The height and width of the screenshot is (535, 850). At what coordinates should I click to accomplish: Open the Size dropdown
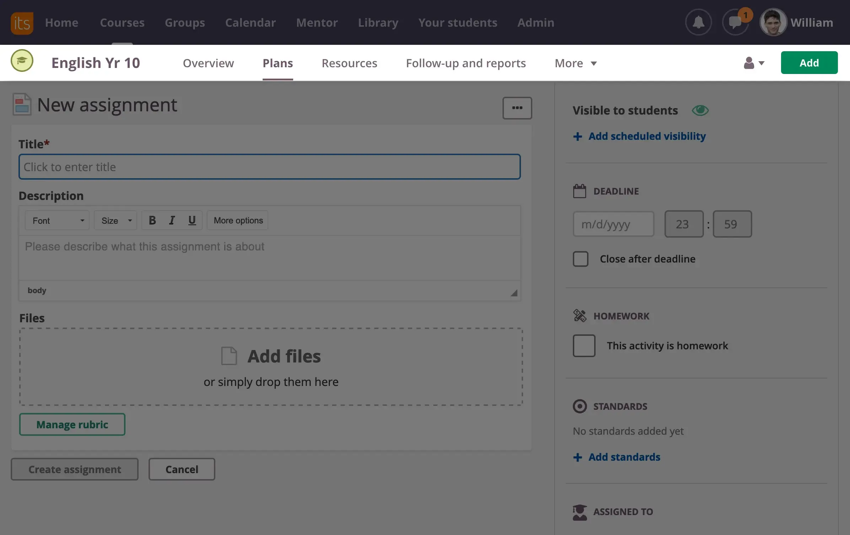click(115, 221)
